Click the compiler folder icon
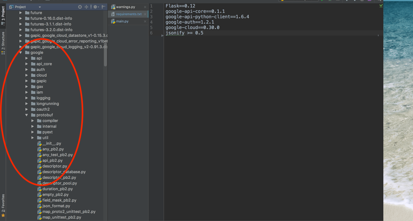 pyautogui.click(x=39, y=121)
